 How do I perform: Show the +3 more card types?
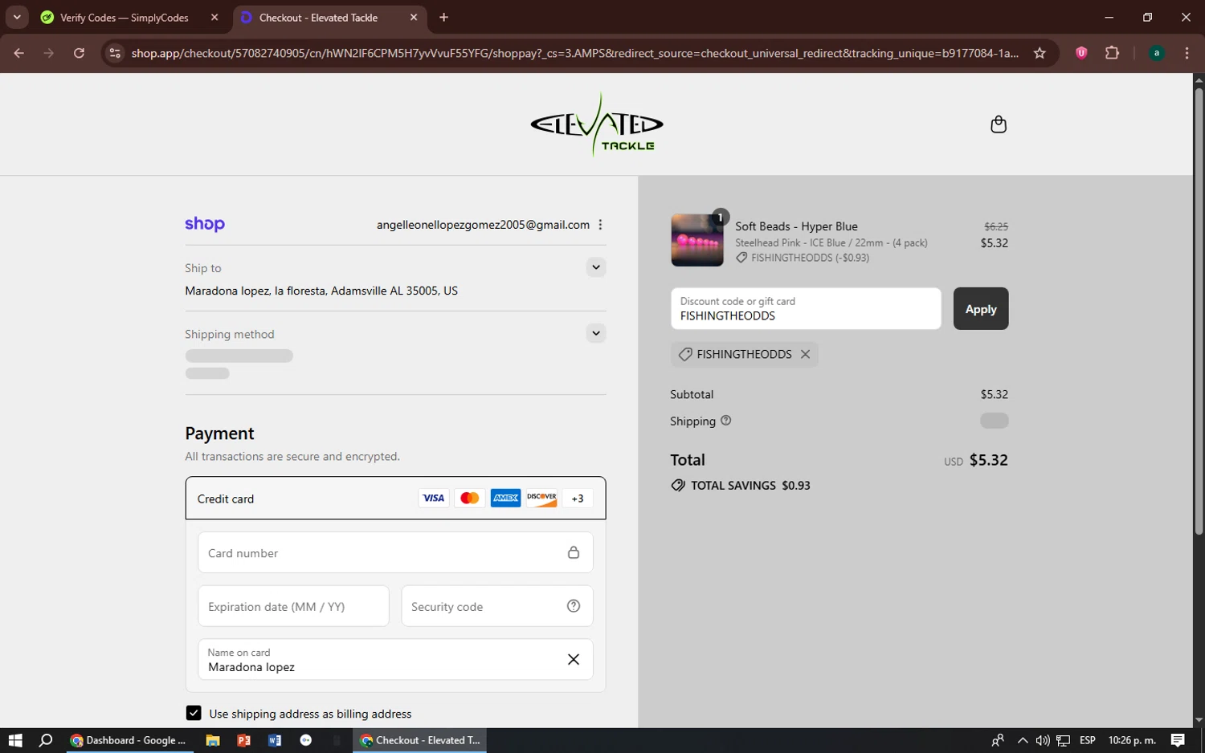pos(578,499)
